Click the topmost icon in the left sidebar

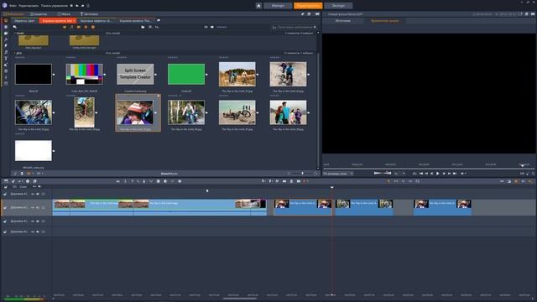coord(6,20)
